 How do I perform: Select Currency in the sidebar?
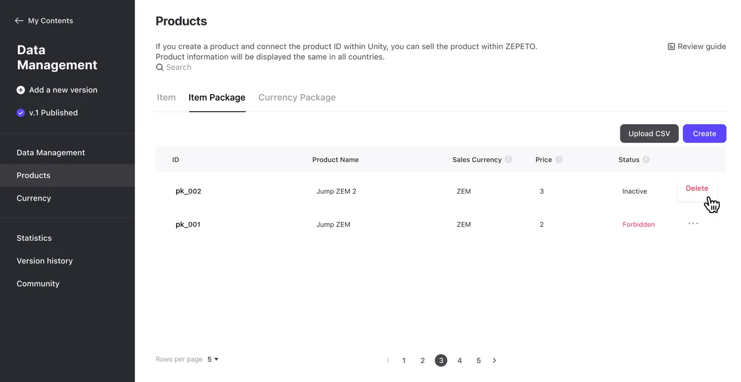(34, 198)
